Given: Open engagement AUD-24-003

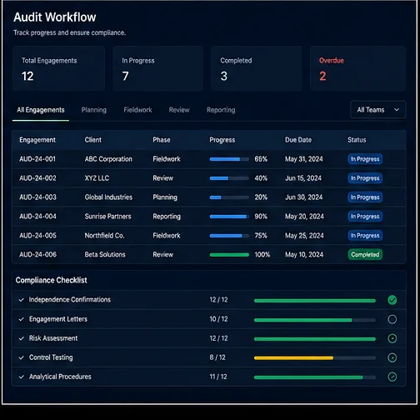Looking at the screenshot, I should 37,197.
